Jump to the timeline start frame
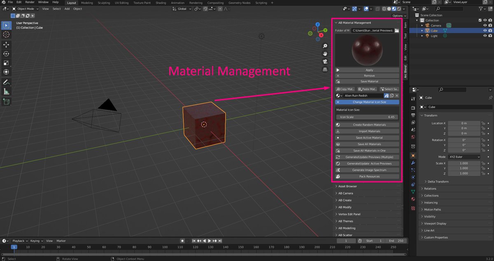This screenshot has height=261, width=494. click(194, 241)
